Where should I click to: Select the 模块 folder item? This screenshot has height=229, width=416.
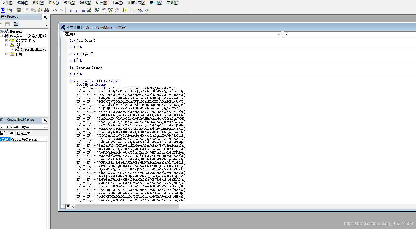(19, 45)
